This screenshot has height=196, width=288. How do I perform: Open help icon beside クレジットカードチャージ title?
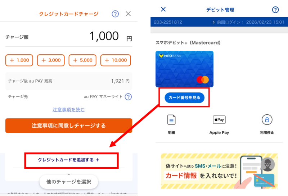tap(115, 14)
